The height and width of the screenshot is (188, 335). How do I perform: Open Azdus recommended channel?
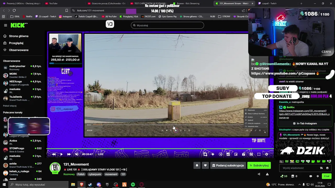pyautogui.click(x=22, y=142)
